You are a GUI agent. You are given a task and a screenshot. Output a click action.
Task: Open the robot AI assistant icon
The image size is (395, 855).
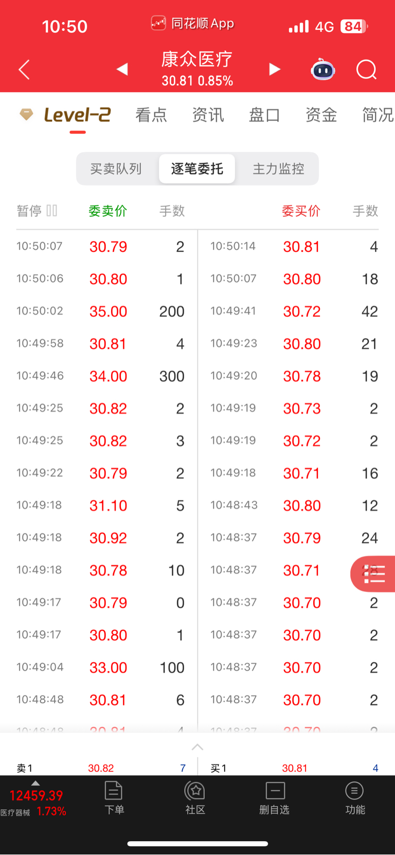click(x=323, y=69)
